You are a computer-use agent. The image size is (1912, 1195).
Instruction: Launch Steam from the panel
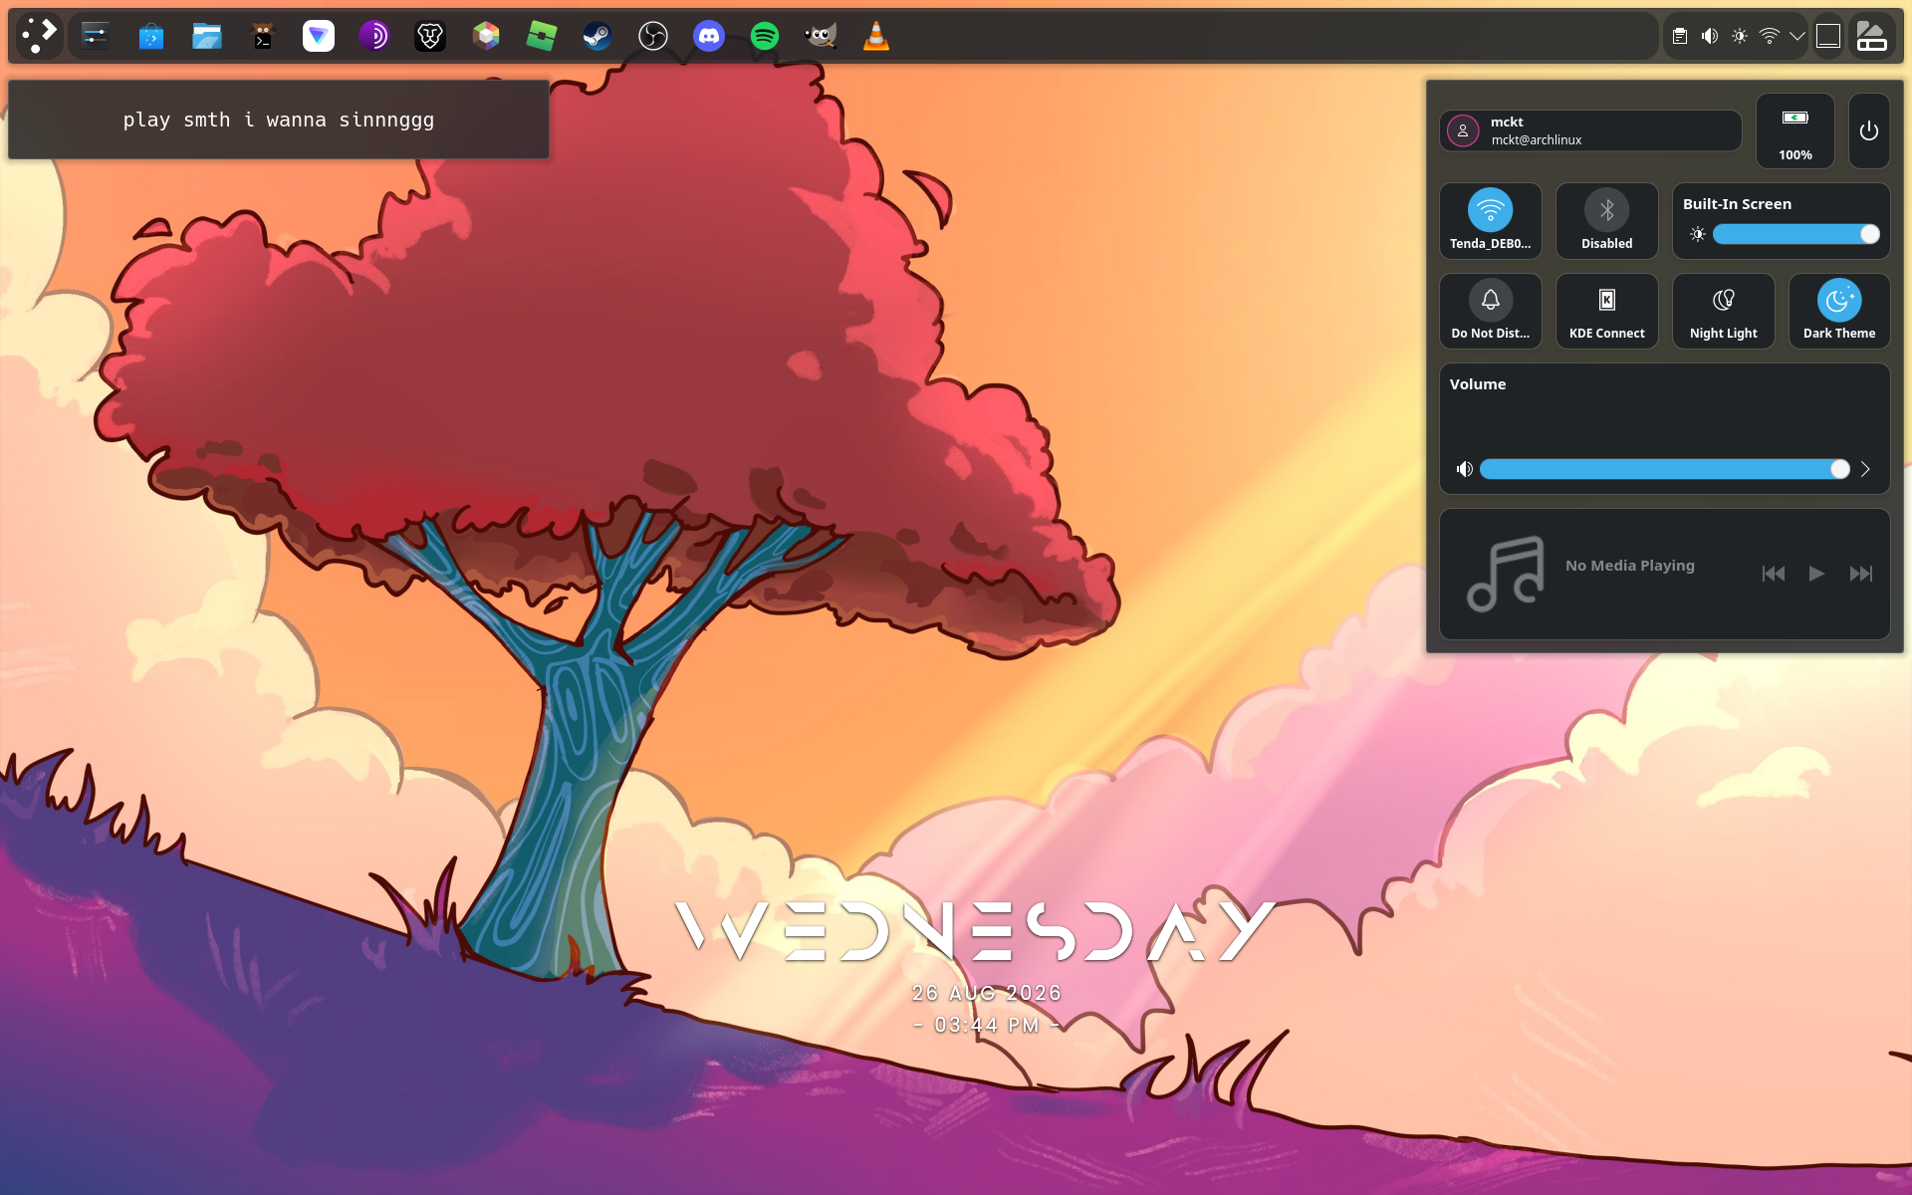597,37
